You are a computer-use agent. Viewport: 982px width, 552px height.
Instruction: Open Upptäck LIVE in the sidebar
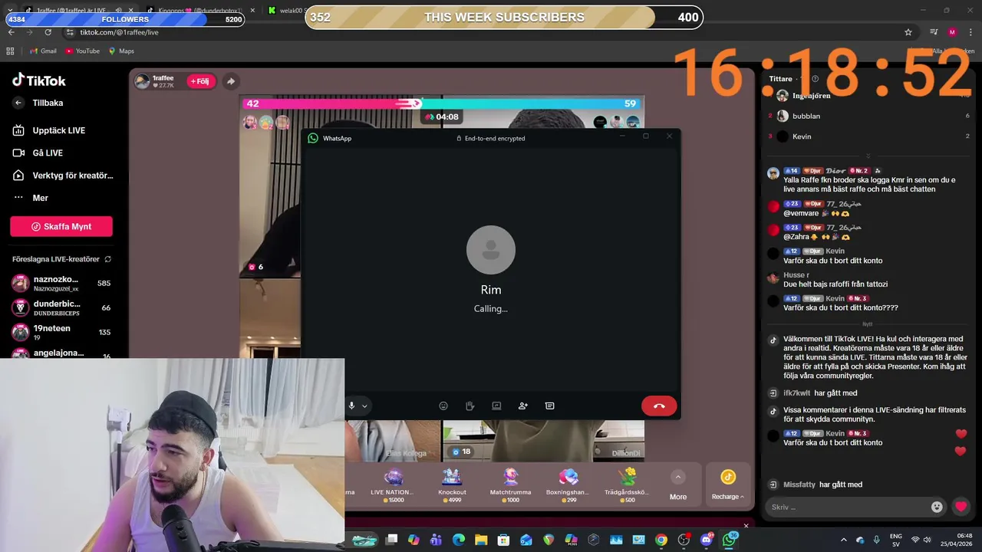point(49,130)
